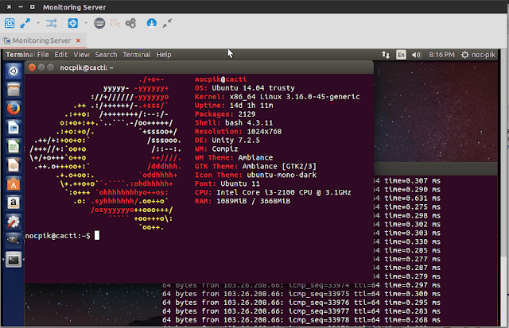Click the fit-window-to-remote-resolution icon
The image size is (509, 328).
(x=10, y=23)
